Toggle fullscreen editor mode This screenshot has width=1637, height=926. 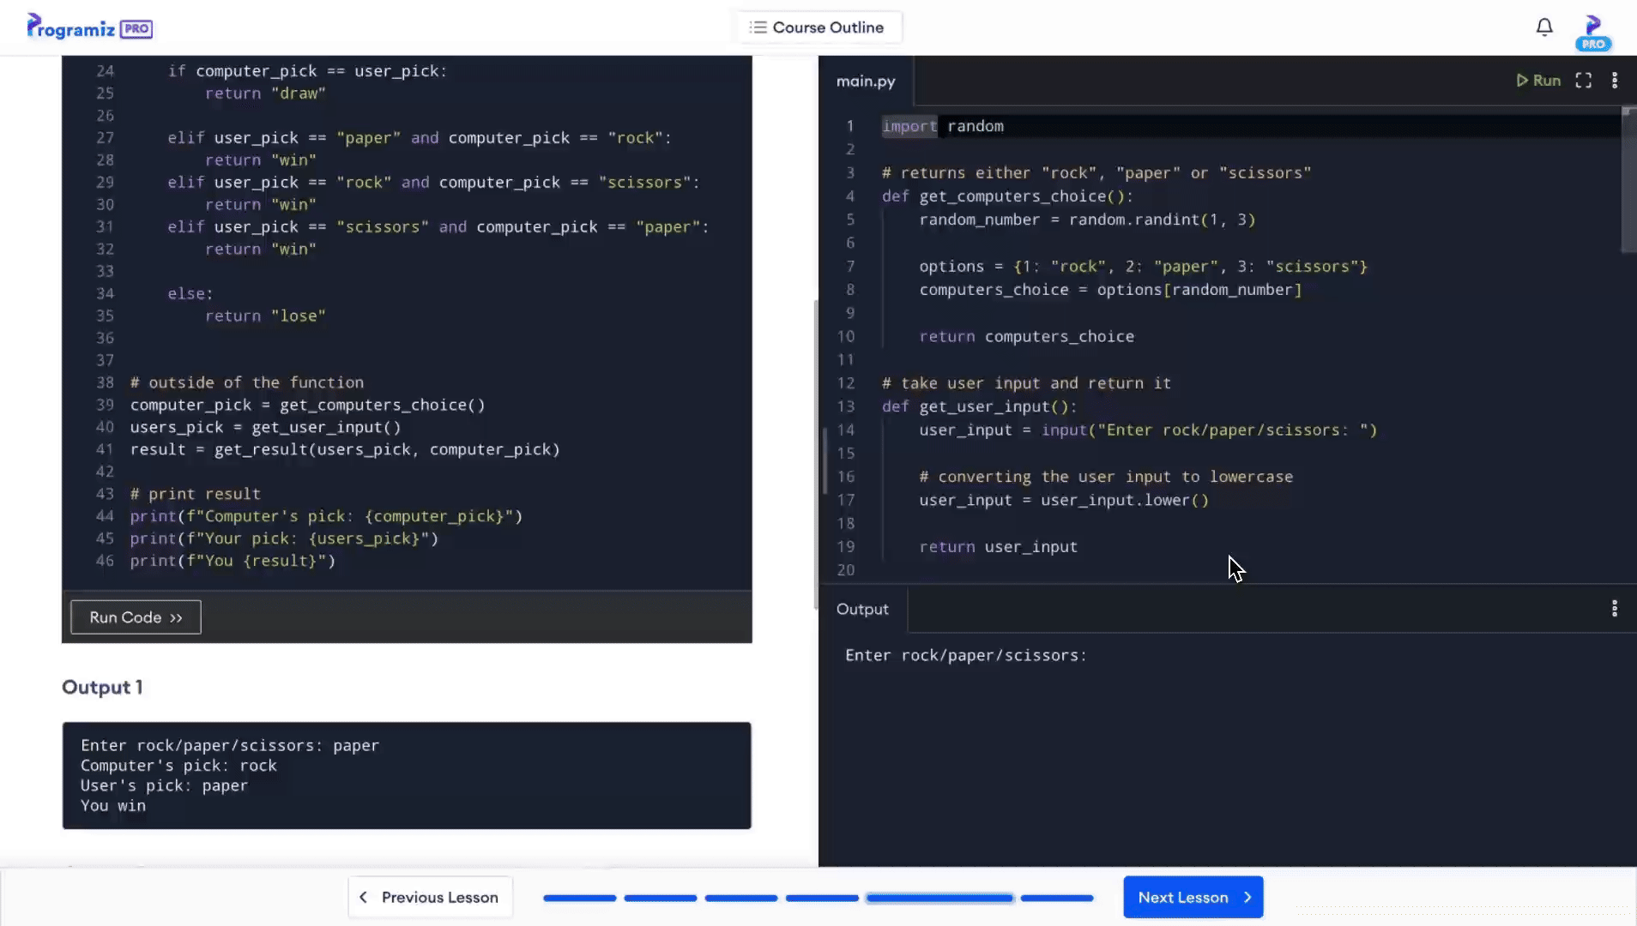tap(1584, 80)
